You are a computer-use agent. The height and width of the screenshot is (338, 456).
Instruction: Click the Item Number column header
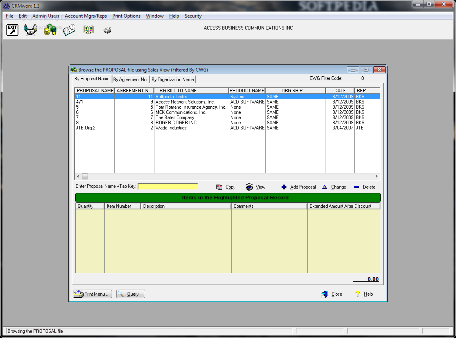[123, 206]
